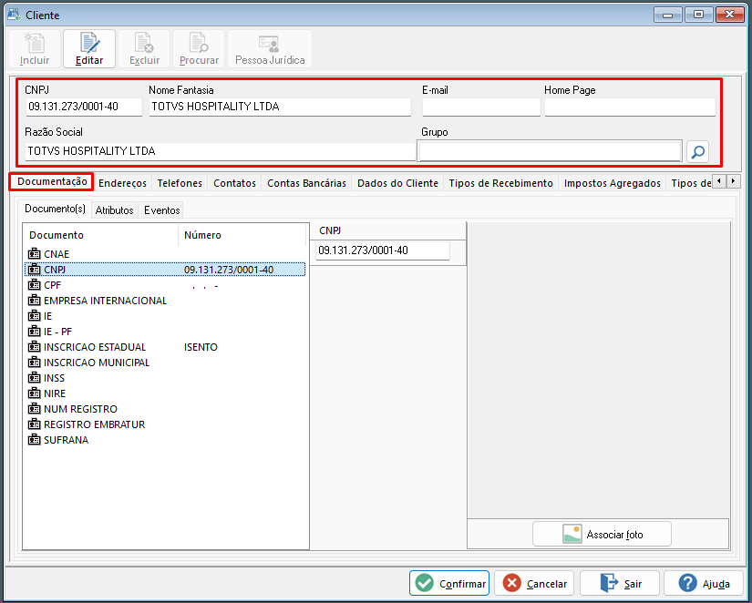Screen dimensions: 752x603
Task: Click the Cliente window title icon
Action: point(14,15)
